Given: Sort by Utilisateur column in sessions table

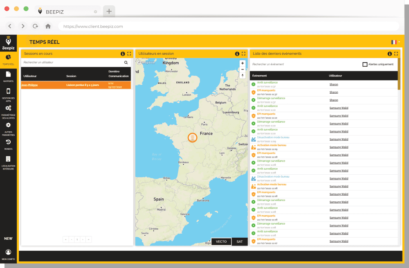Looking at the screenshot, I should pyautogui.click(x=30, y=76).
